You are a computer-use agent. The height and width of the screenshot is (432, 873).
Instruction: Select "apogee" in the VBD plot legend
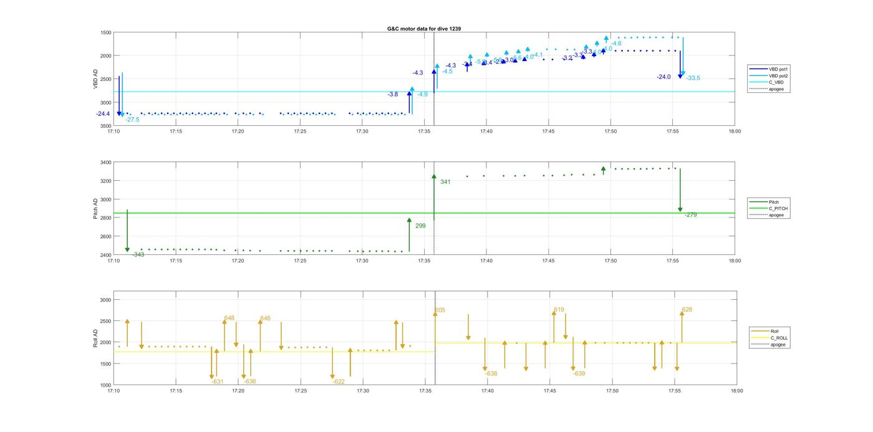[766, 89]
